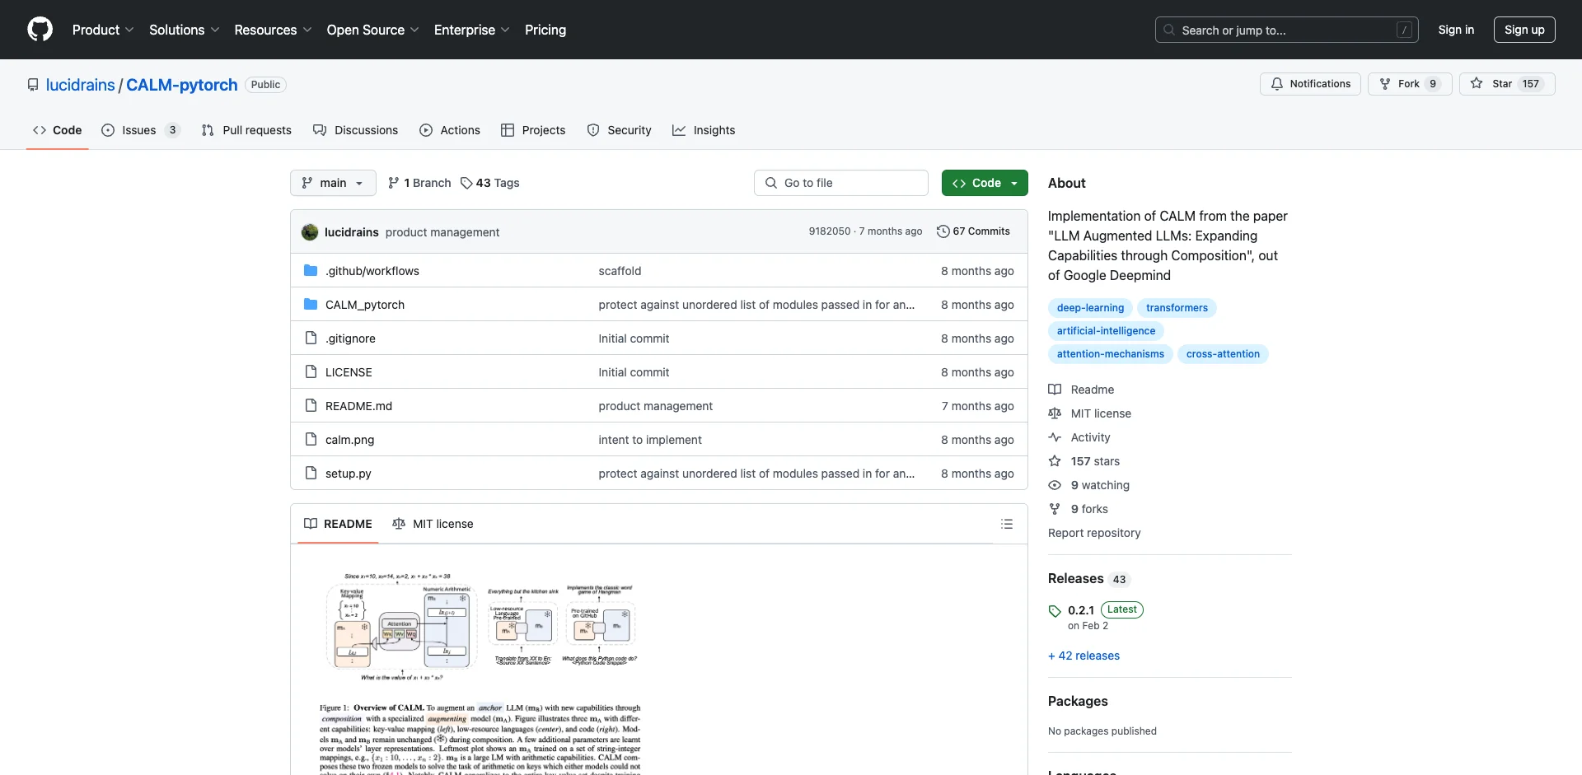Open the Enterprise dropdown
Image resolution: width=1582 pixels, height=775 pixels.
(x=471, y=30)
